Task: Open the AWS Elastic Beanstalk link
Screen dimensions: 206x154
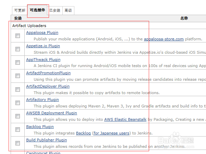Action: [125, 119]
